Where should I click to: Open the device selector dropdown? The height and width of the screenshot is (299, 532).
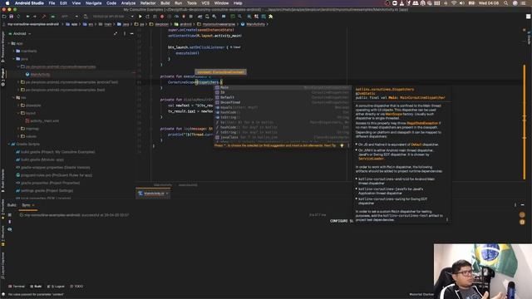[113, 17]
